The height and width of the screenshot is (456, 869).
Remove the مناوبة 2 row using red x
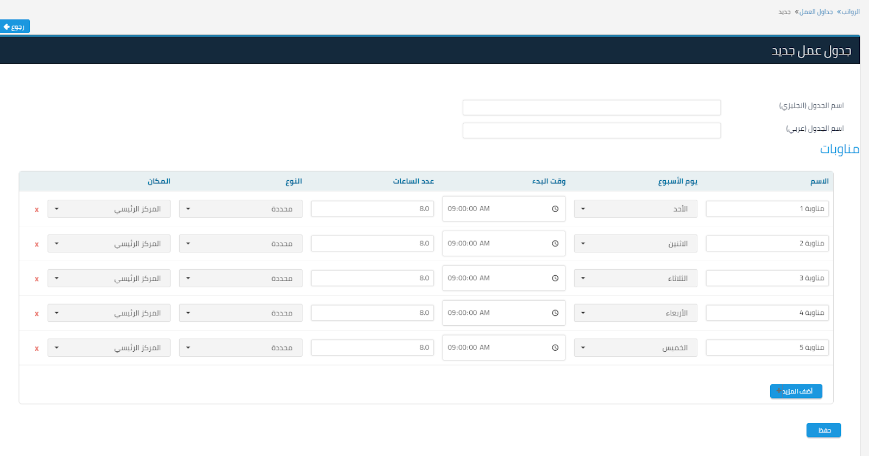[x=37, y=244]
